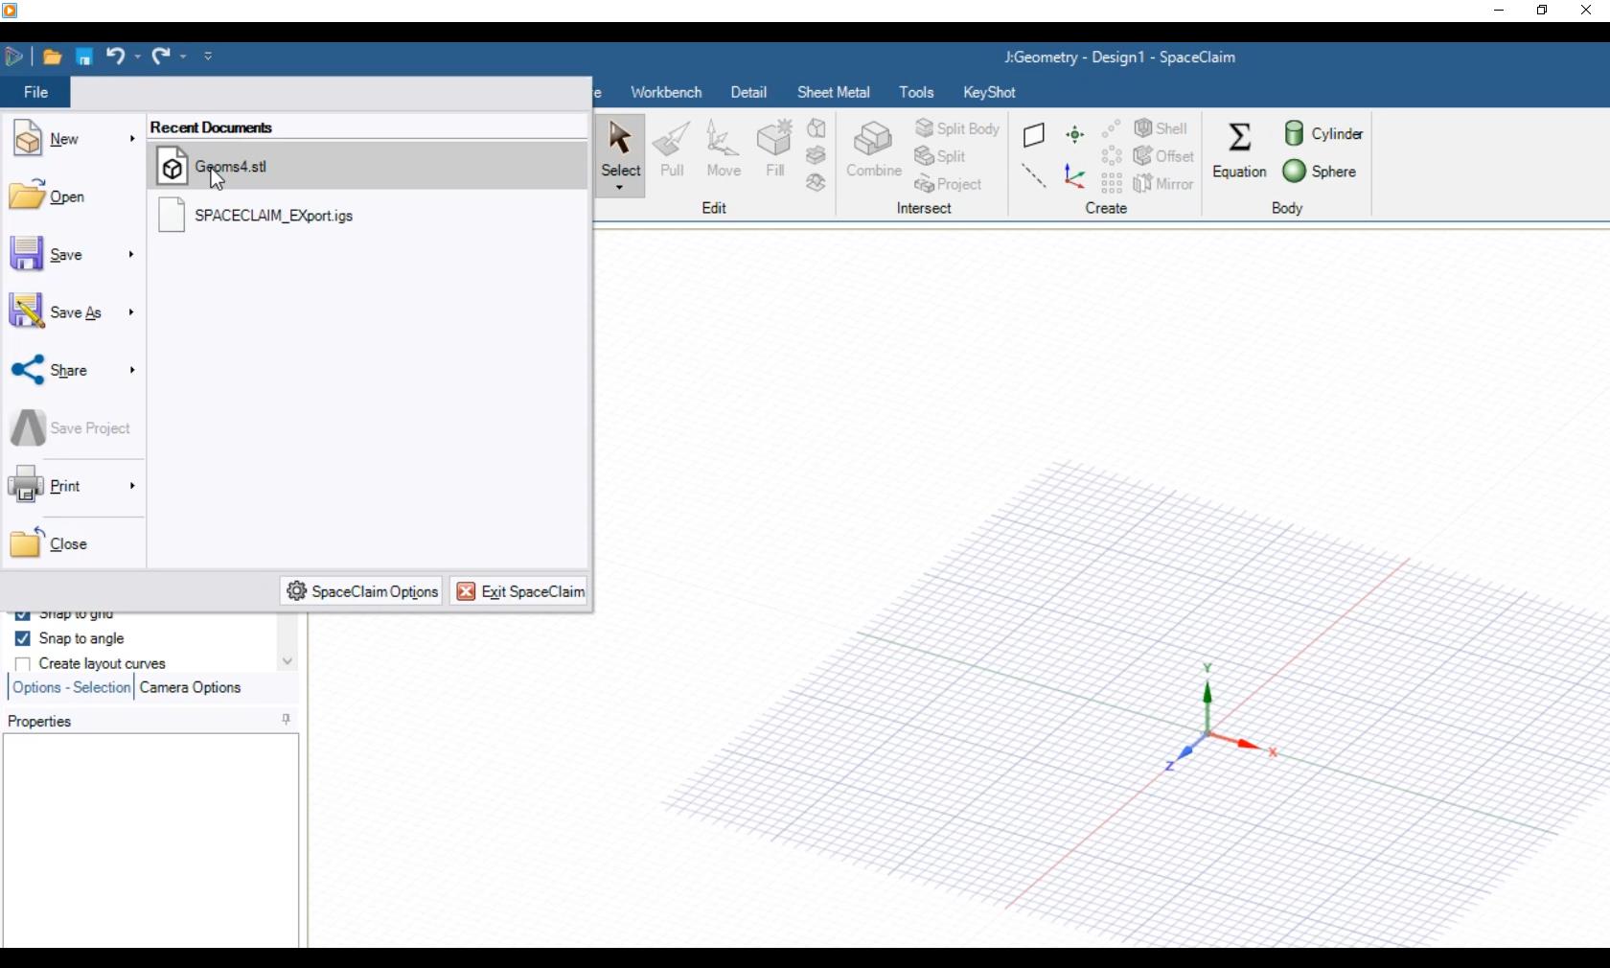Switch to Camera Options panel
Screen dimensions: 1610x968
[190, 687]
